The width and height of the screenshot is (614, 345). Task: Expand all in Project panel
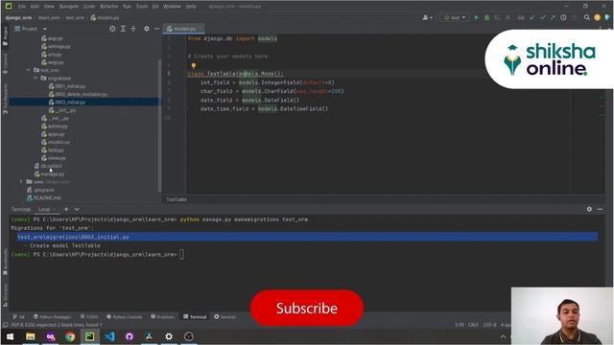[123, 29]
